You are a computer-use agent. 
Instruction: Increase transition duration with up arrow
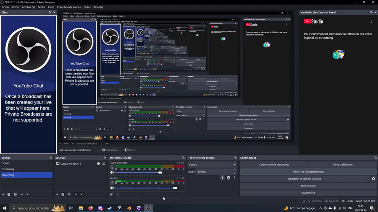(234, 170)
